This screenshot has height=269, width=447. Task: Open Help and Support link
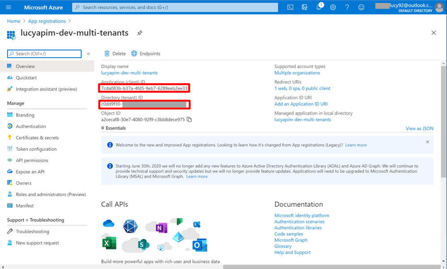tap(292, 252)
